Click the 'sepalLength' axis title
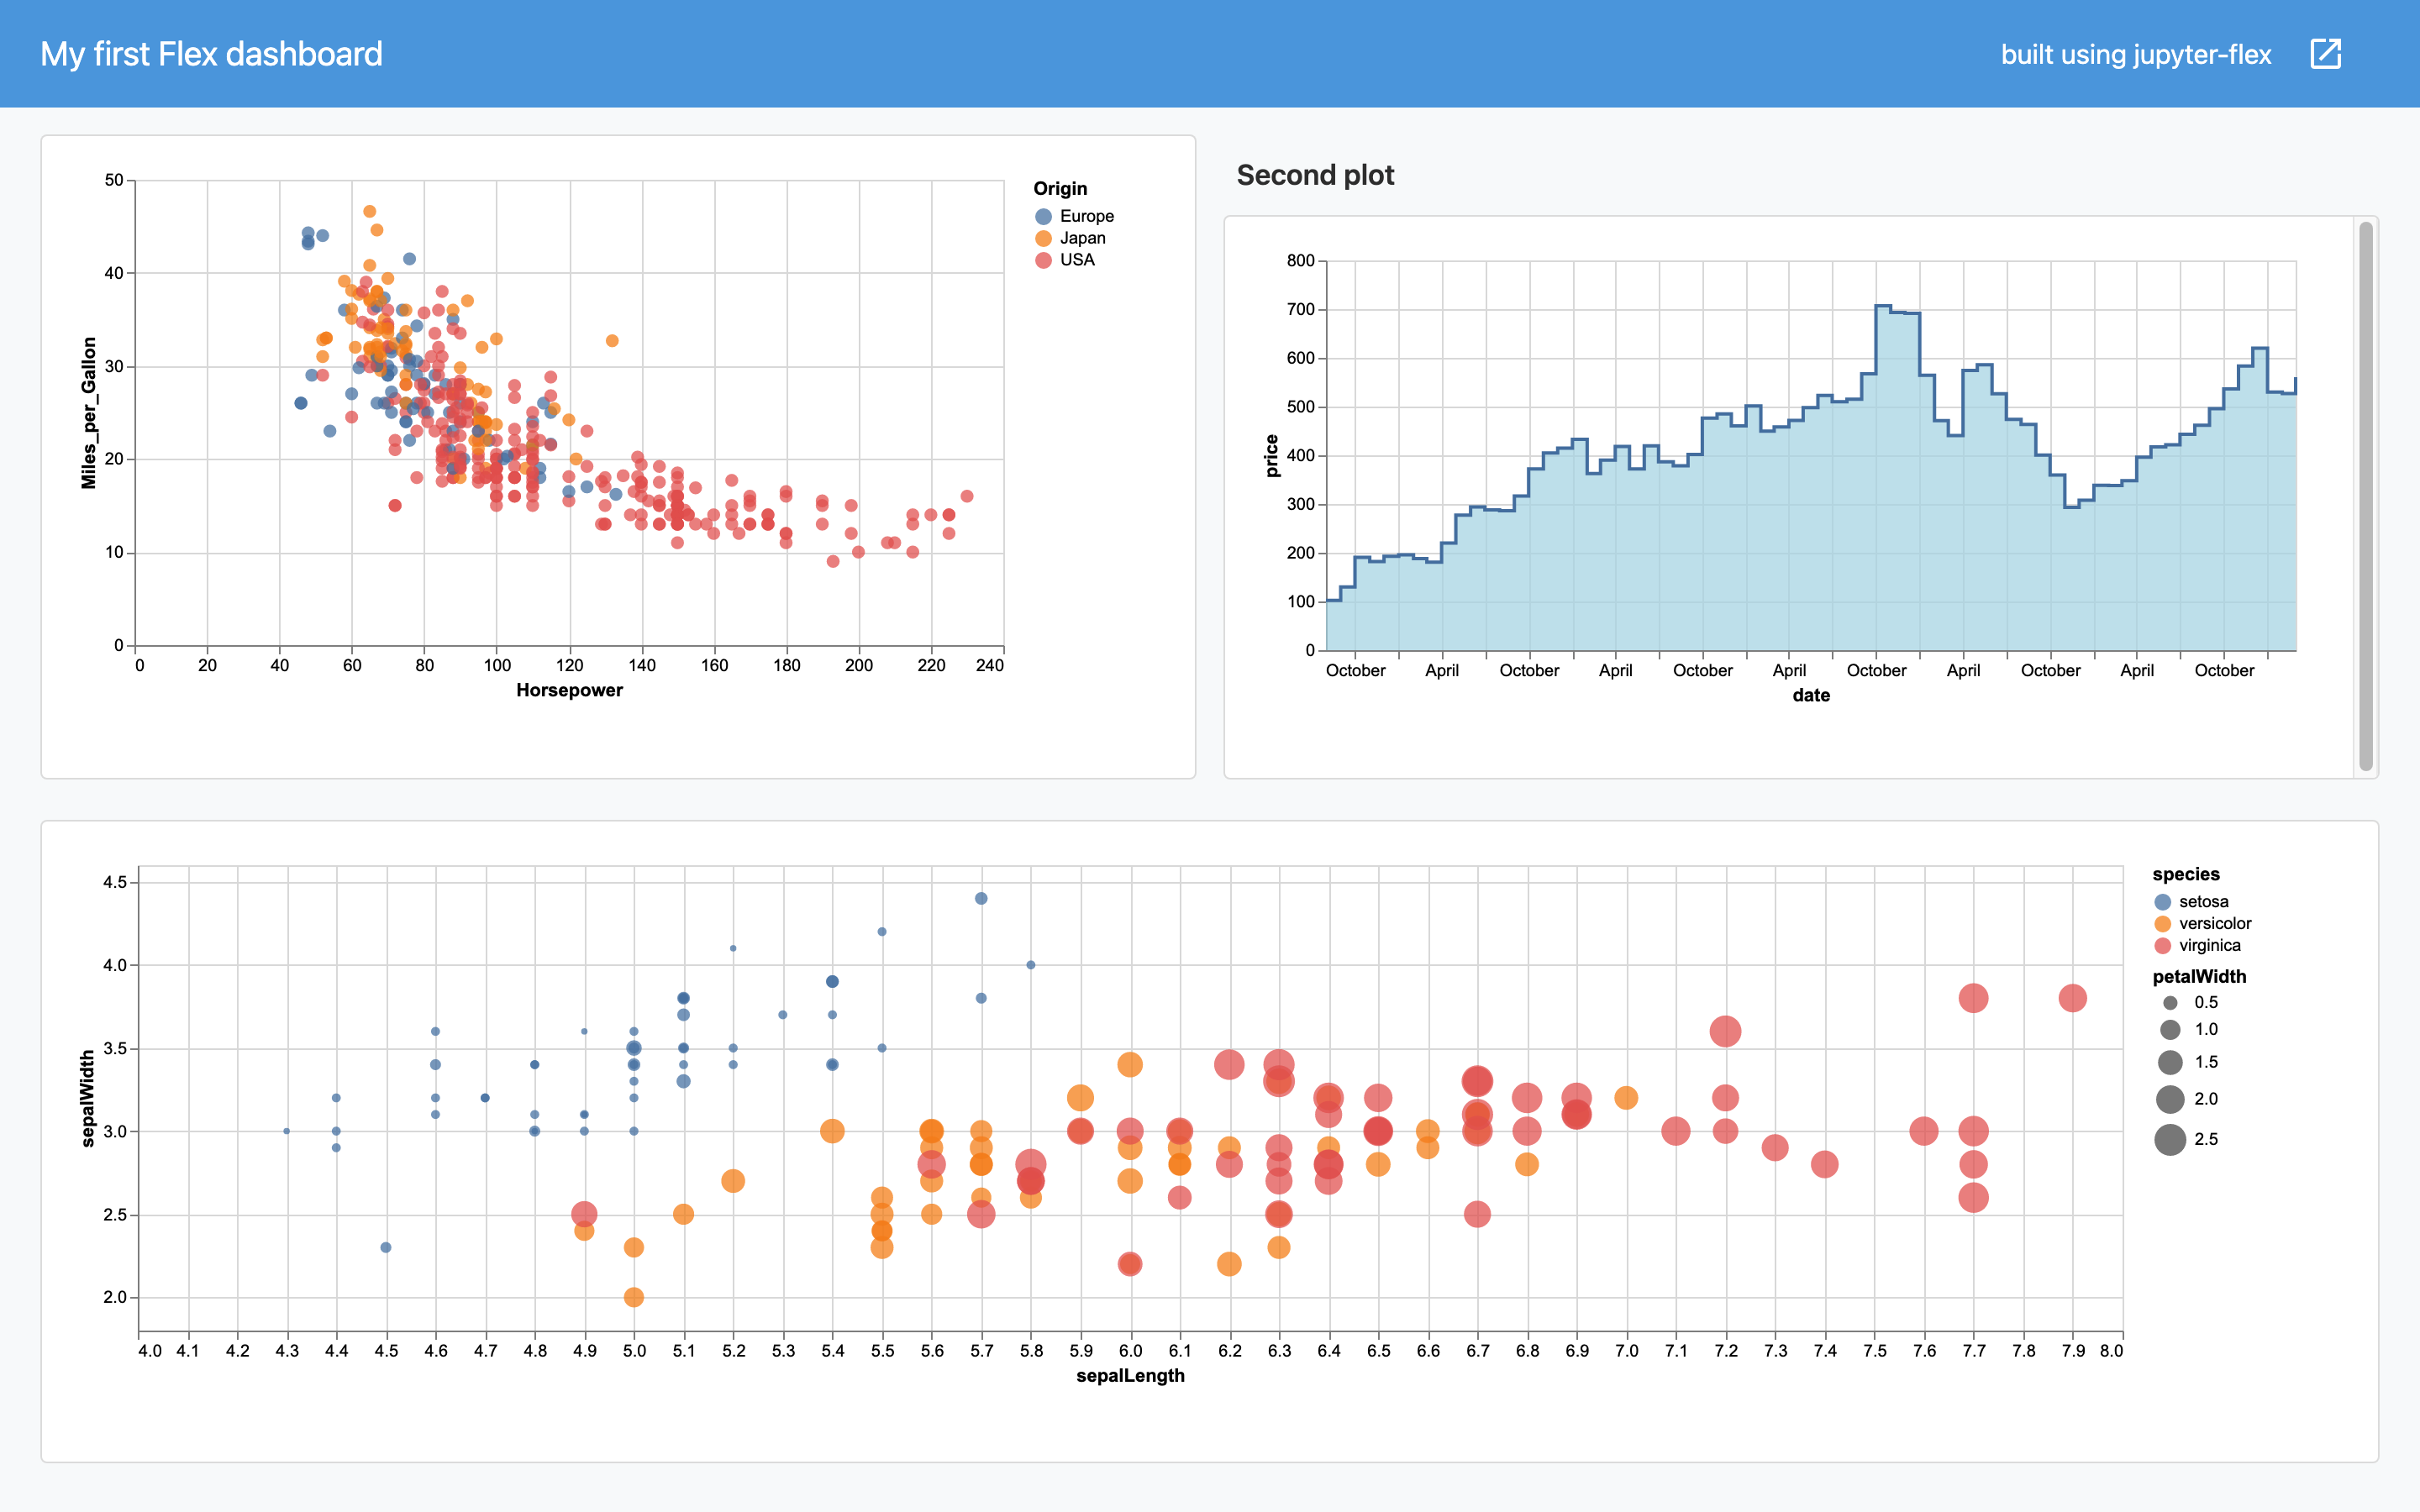 tap(1130, 1375)
